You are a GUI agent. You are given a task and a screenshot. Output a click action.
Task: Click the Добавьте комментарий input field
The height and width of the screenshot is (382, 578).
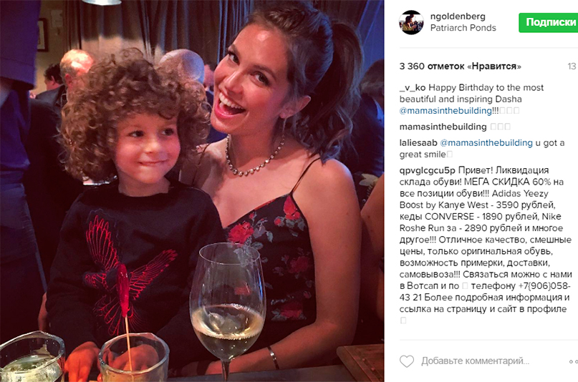click(475, 361)
